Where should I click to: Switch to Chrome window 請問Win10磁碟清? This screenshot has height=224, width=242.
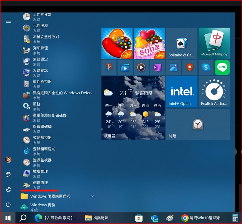coord(202,218)
